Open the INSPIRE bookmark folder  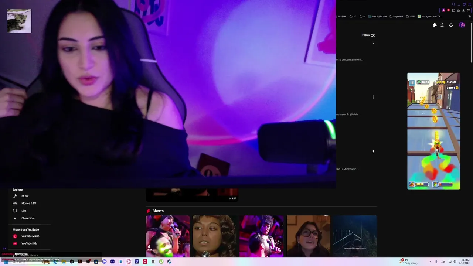click(x=341, y=16)
